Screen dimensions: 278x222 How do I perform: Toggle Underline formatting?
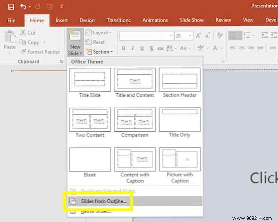[x=142, y=48]
